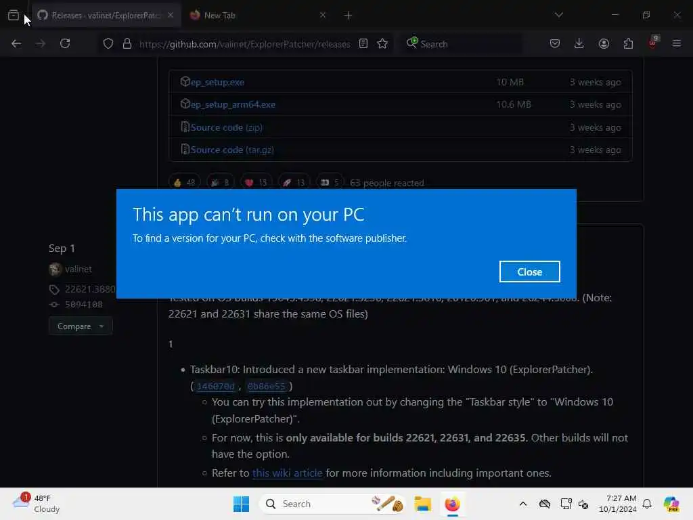Open a new tab with plus button
The height and width of the screenshot is (520, 693).
point(349,16)
